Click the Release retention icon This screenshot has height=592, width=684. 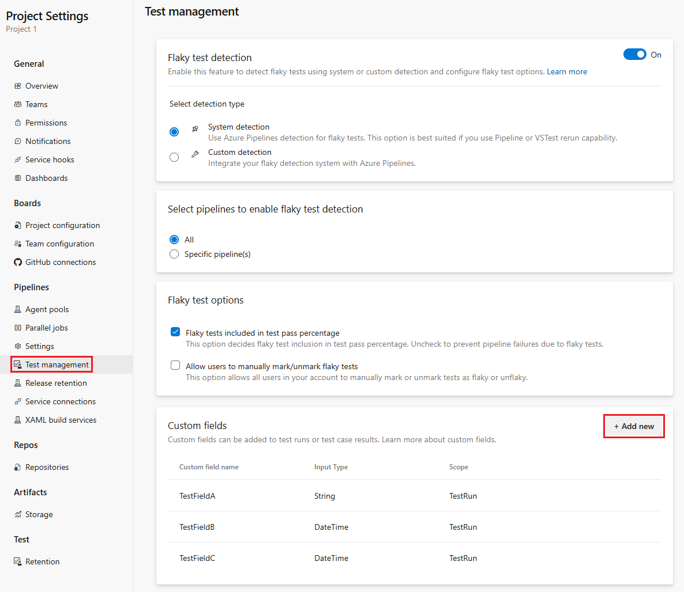(18, 383)
